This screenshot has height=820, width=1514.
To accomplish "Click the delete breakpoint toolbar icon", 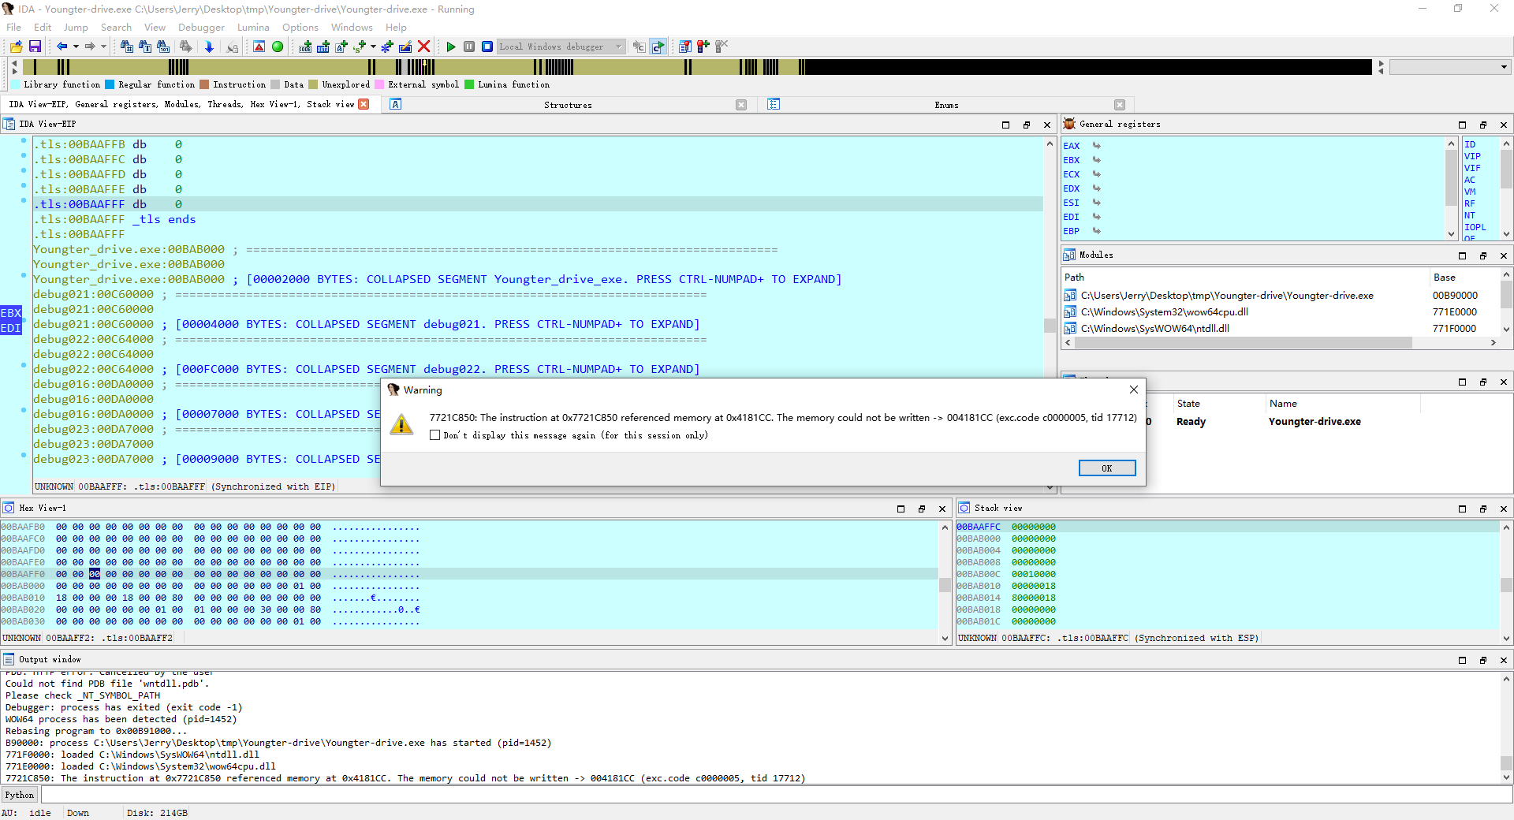I will click(x=722, y=47).
